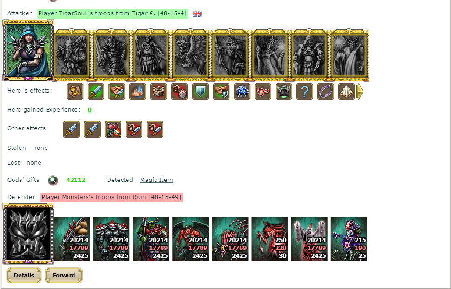Open the Details button
Screen dimensions: 451x289
pyautogui.click(x=24, y=275)
